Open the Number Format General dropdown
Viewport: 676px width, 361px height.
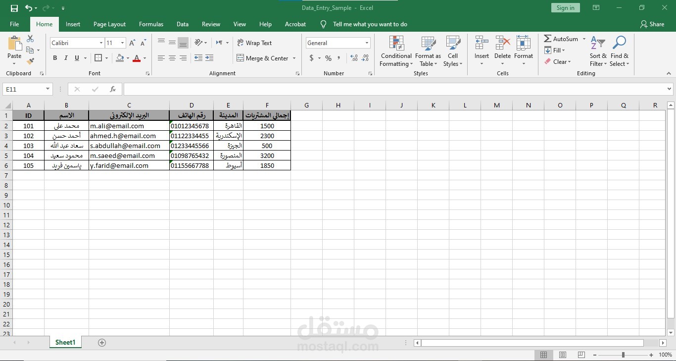point(367,43)
